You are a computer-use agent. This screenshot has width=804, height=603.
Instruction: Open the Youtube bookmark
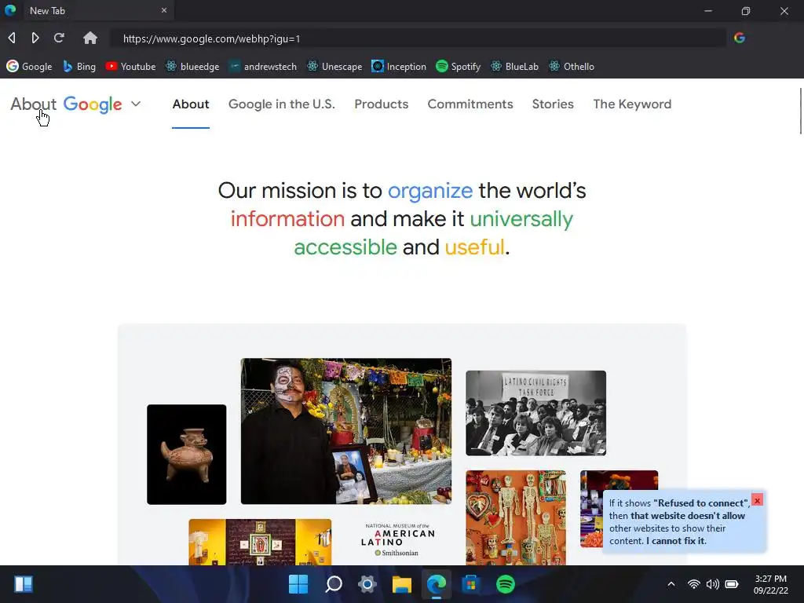(130, 66)
